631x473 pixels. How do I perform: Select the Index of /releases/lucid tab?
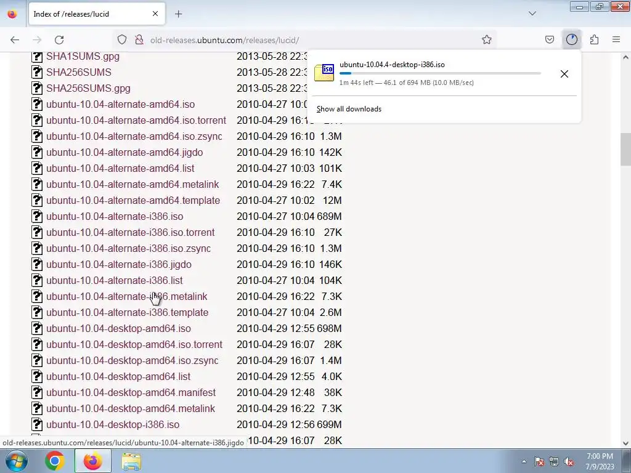tap(97, 14)
